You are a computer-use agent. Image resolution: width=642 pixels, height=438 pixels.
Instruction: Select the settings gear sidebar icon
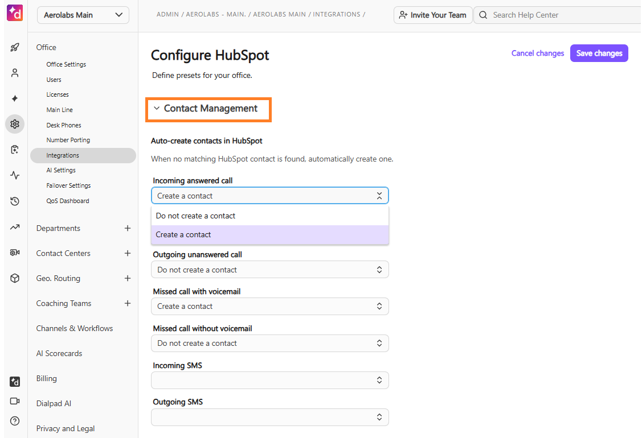(x=15, y=124)
